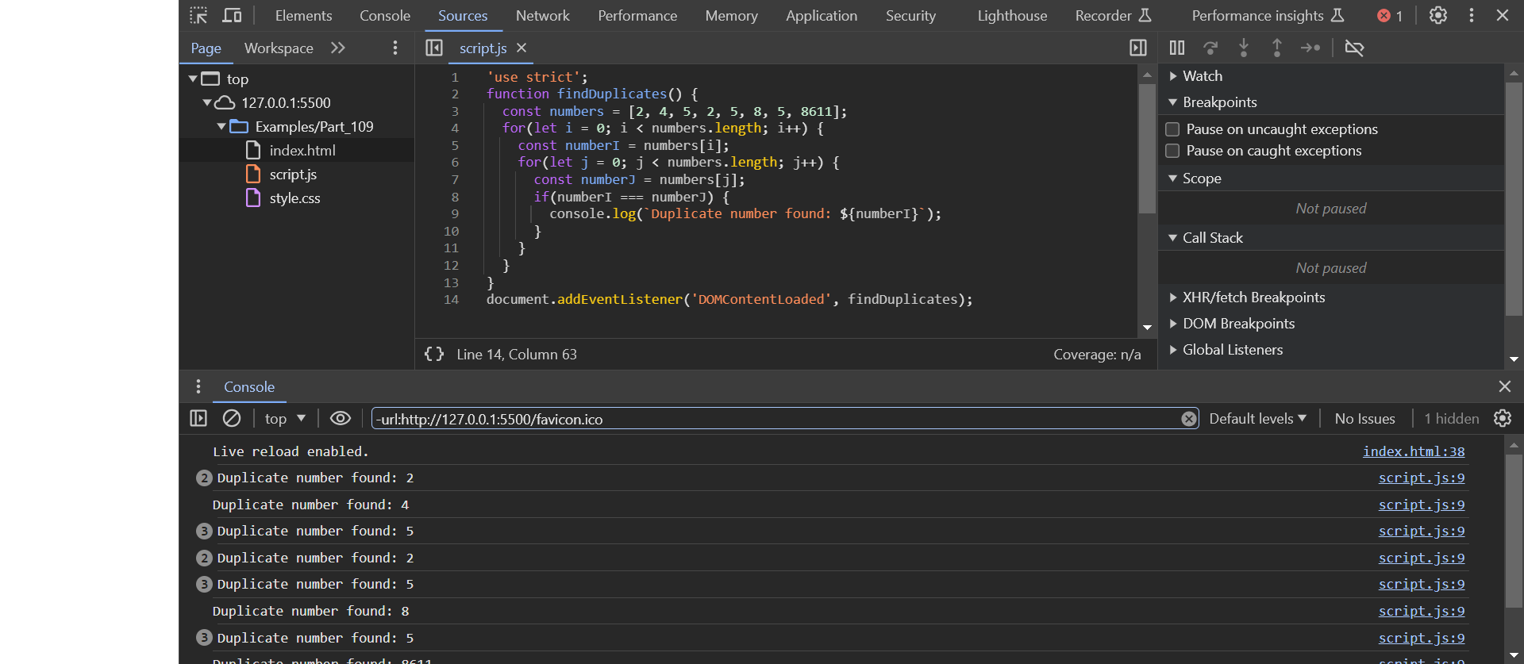The height and width of the screenshot is (664, 1524).
Task: Pretty print the script with braces icon
Action: pos(434,354)
